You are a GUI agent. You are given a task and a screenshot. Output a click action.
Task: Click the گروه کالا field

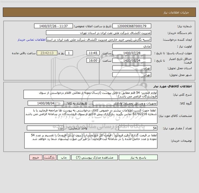[x=125, y=103]
